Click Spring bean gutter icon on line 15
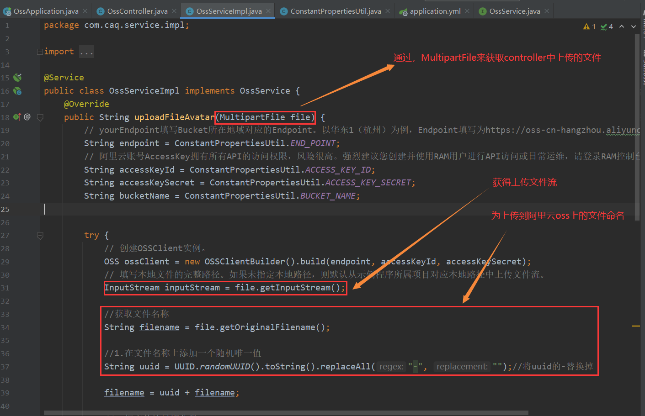The image size is (645, 416). click(x=17, y=77)
